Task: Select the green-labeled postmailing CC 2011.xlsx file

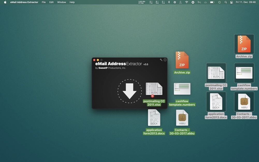Action: (x=154, y=94)
